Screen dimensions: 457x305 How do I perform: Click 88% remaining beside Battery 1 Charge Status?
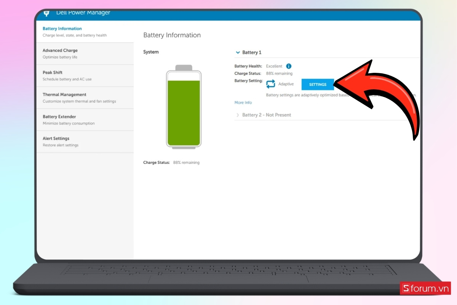pos(279,74)
